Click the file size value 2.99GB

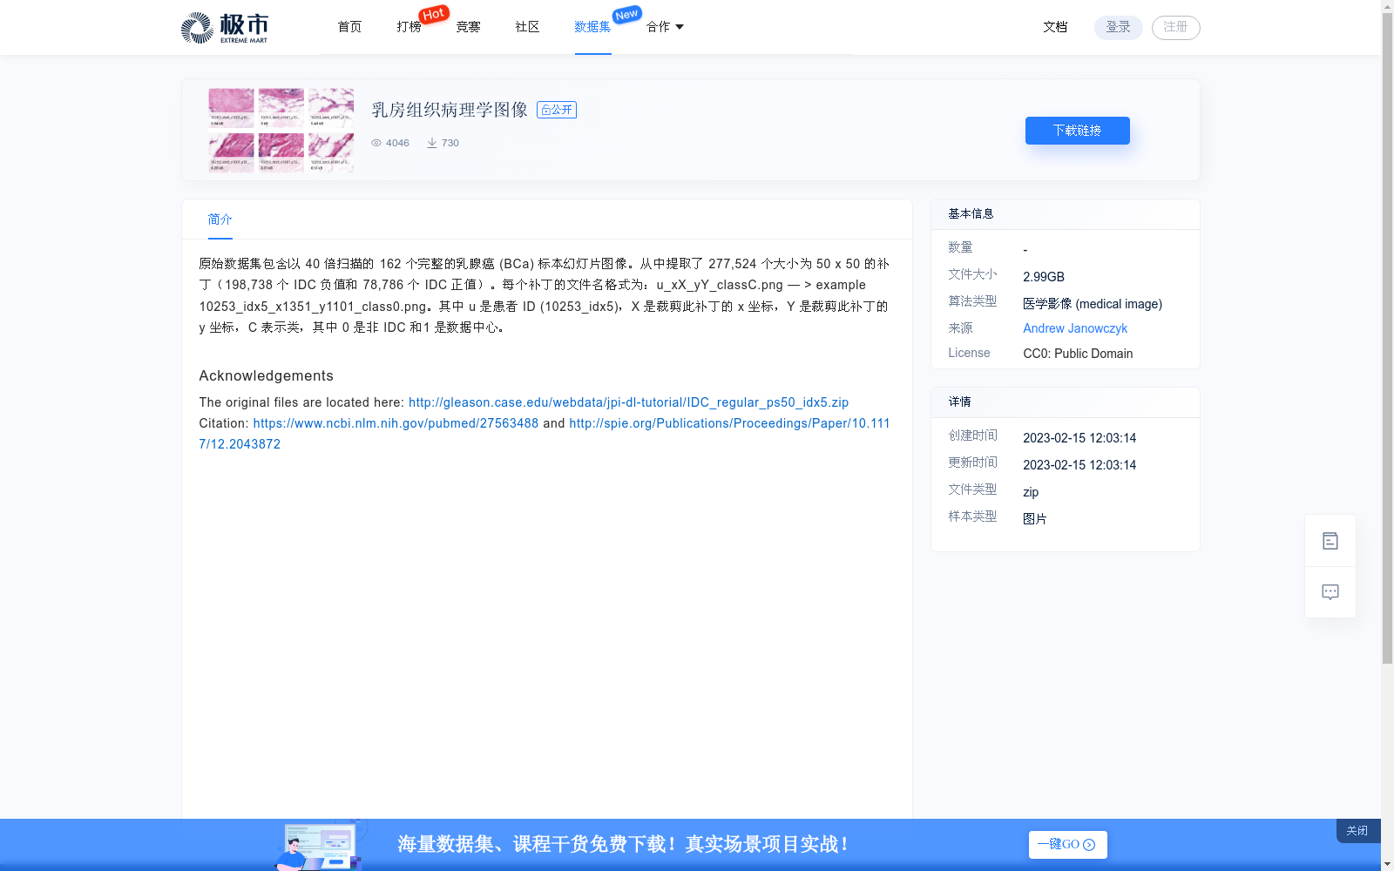click(x=1044, y=277)
